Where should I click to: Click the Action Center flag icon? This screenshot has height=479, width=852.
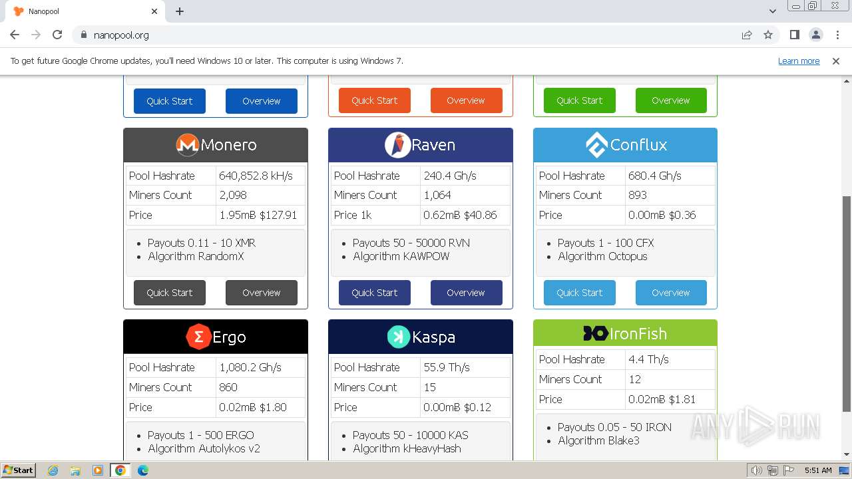click(x=787, y=470)
